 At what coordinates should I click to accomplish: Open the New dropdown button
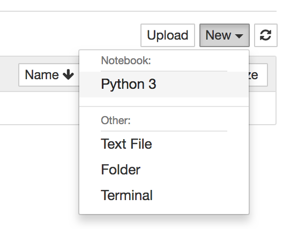(225, 35)
